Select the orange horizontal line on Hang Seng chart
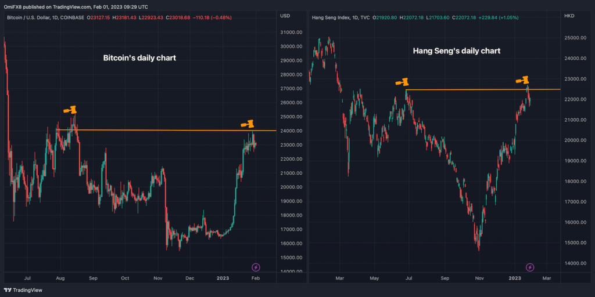Screen dimensions: 595x297 (483, 89)
